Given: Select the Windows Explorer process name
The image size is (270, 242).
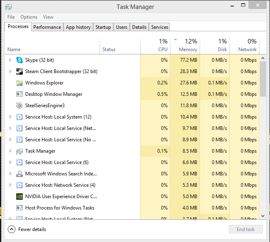Looking at the screenshot, I should [x=44, y=83].
